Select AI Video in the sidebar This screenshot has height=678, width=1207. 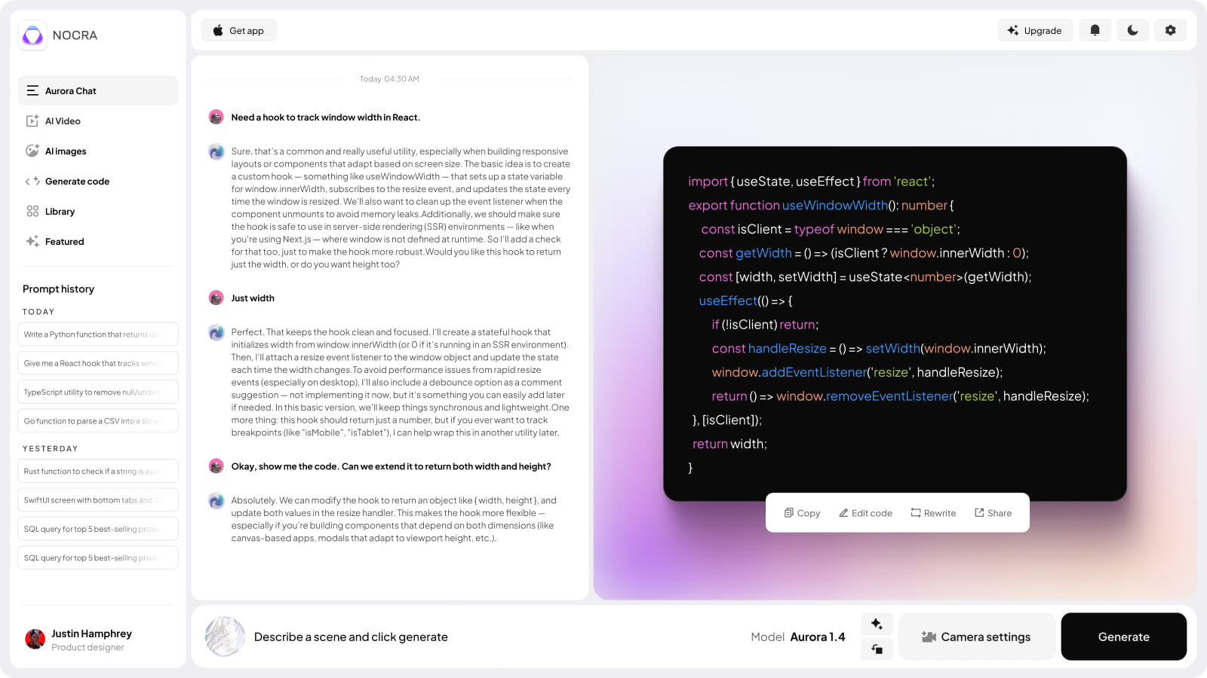tap(63, 121)
